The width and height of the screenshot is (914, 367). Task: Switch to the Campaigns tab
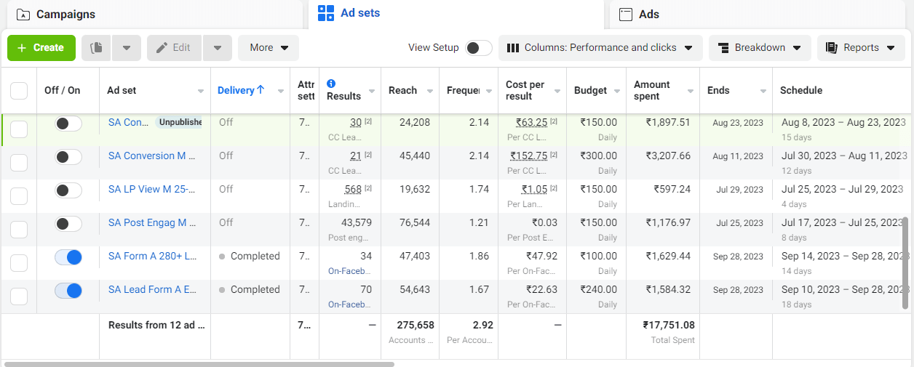[x=65, y=15]
